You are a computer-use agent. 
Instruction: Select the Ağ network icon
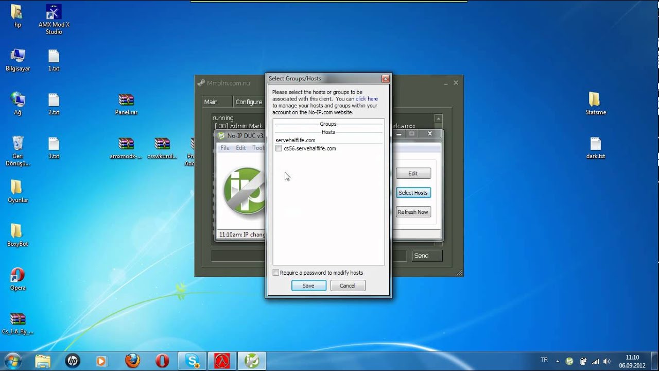coord(18,104)
